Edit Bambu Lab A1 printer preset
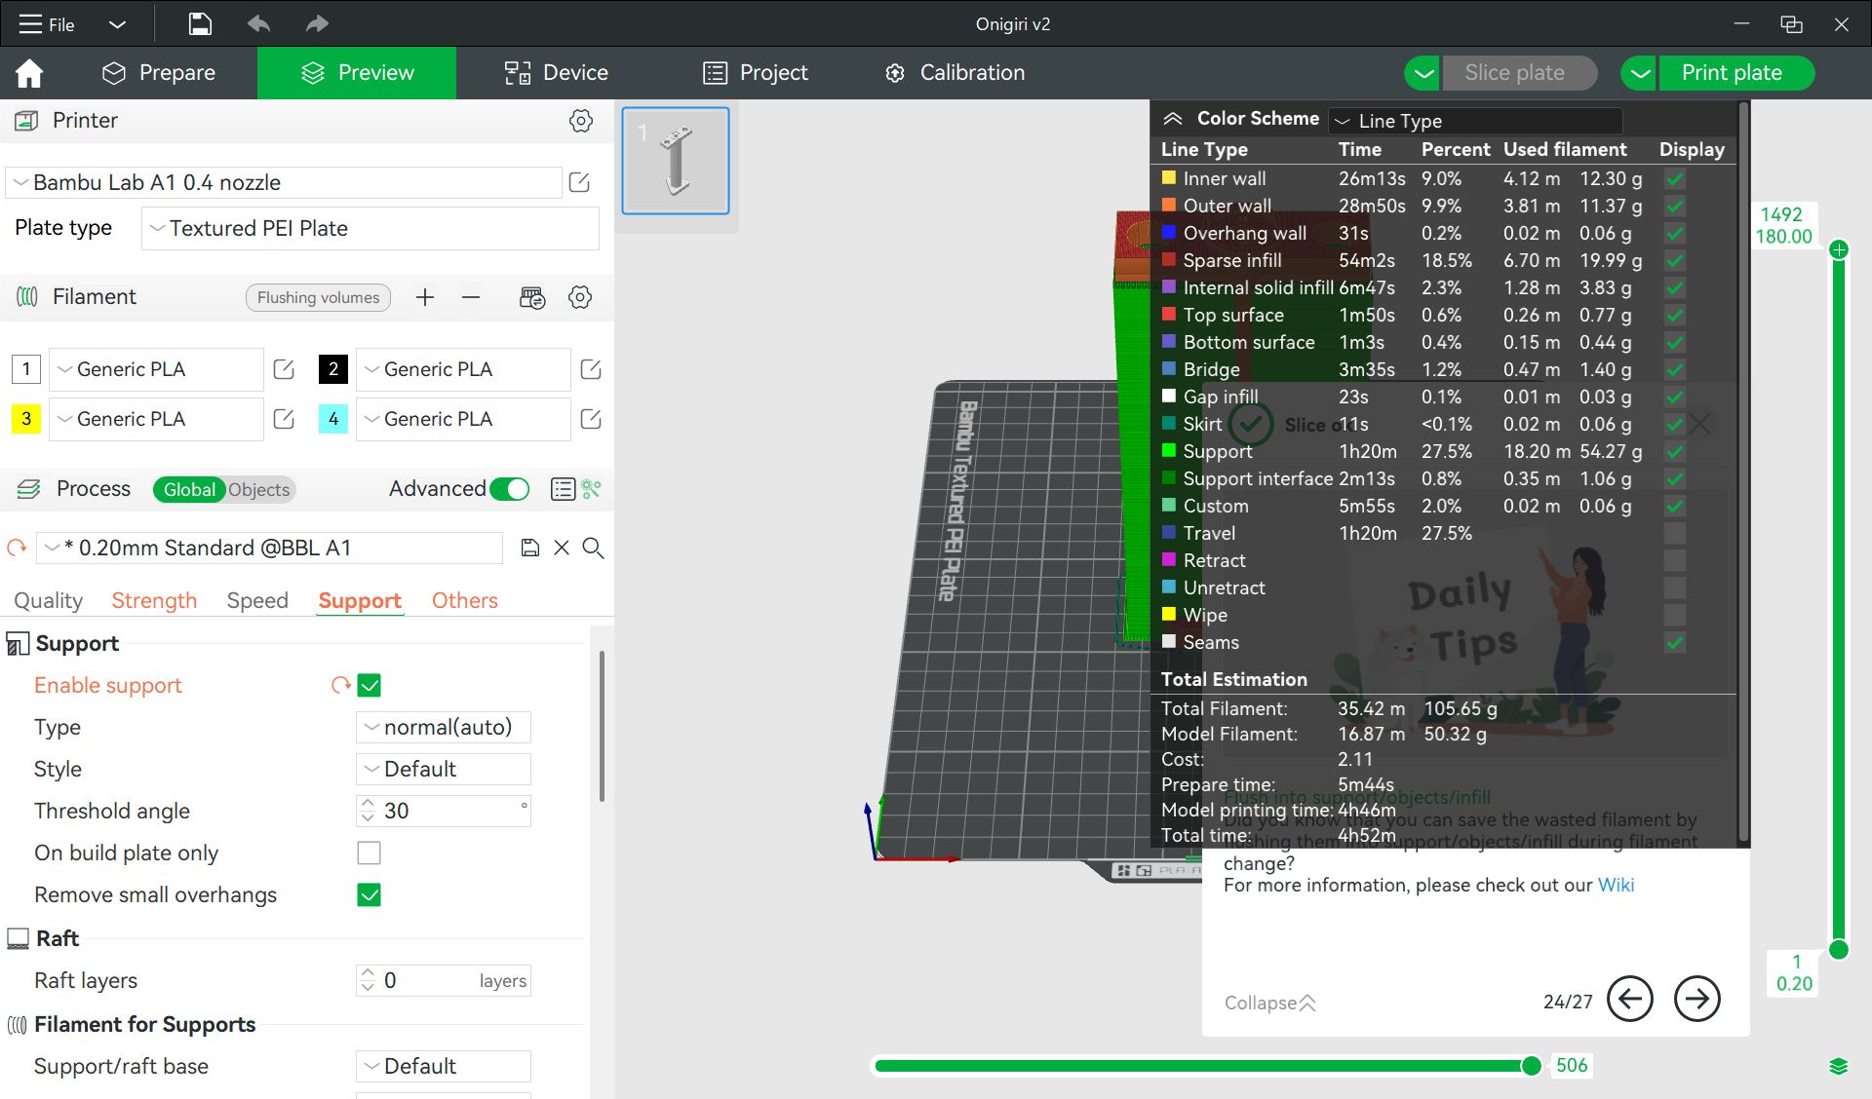The height and width of the screenshot is (1099, 1872). pyautogui.click(x=579, y=182)
